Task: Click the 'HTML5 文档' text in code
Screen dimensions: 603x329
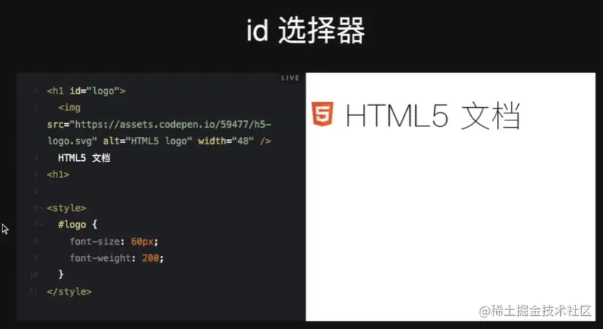Action: 84,158
